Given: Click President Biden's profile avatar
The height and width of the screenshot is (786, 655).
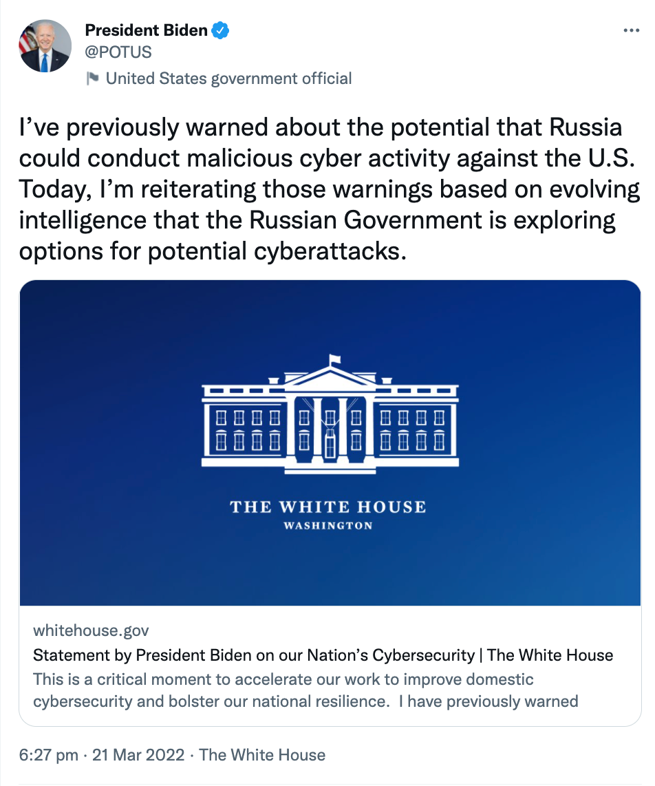Looking at the screenshot, I should click(x=45, y=45).
